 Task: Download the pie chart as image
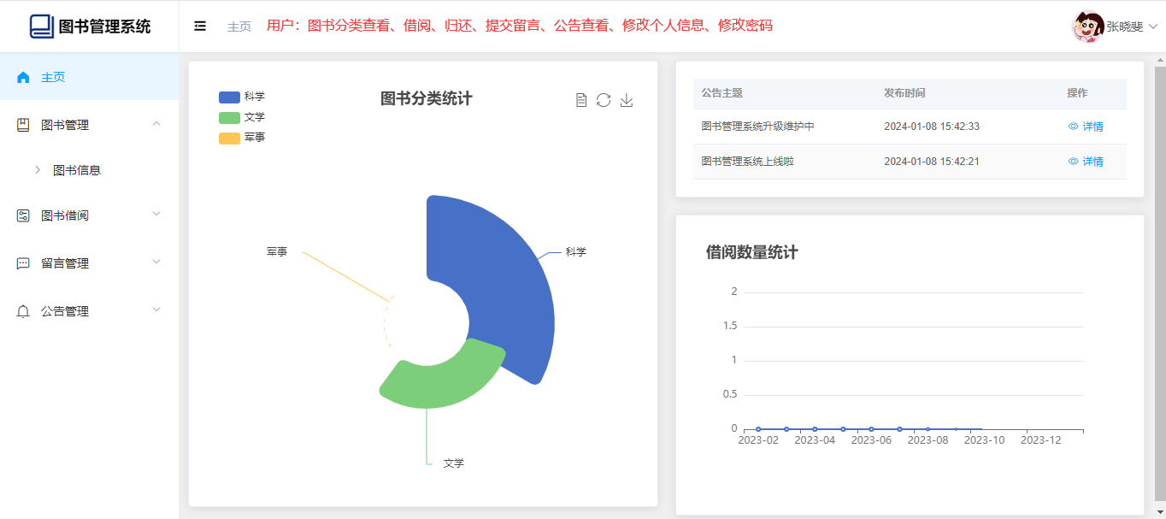click(x=627, y=100)
